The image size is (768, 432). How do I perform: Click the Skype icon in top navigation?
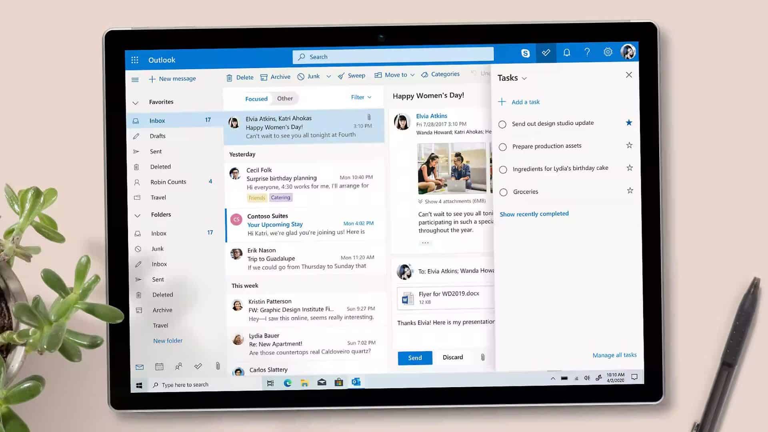coord(525,52)
